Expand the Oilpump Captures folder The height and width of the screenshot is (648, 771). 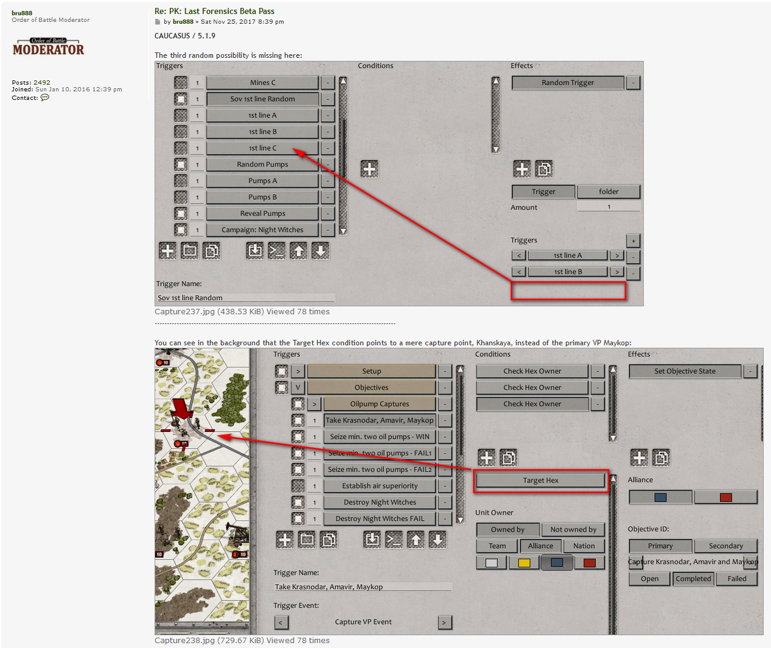(315, 404)
